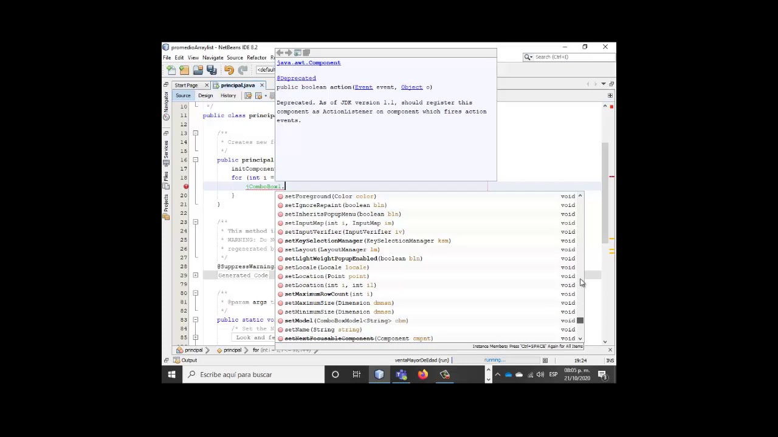778x437 pixels.
Task: Open Javadoc in external web browser icon
Action: tap(298, 53)
